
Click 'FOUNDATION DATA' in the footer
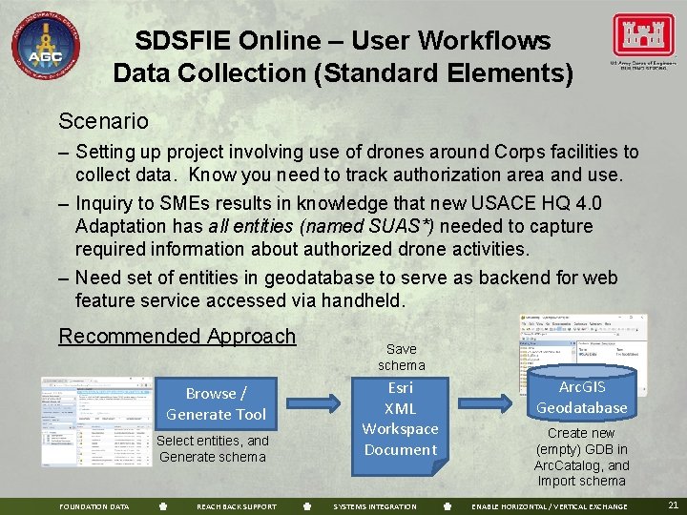(94, 506)
